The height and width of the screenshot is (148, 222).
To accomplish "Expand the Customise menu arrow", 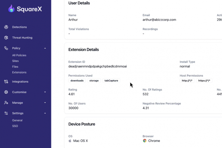I will [x=45, y=92].
